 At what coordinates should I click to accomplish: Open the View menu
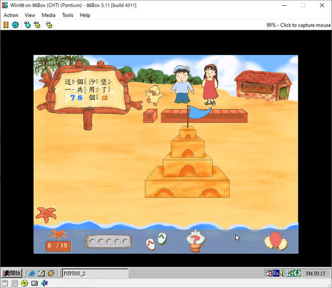[x=30, y=15]
